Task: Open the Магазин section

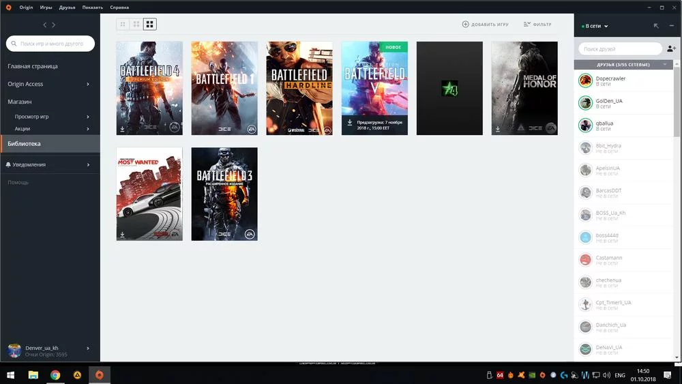Action: click(x=20, y=102)
